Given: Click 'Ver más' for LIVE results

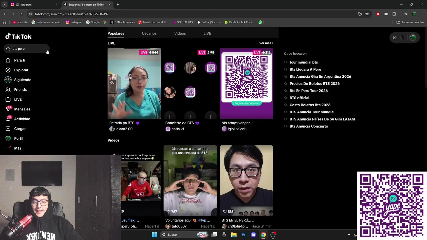Looking at the screenshot, I should pyautogui.click(x=266, y=43).
